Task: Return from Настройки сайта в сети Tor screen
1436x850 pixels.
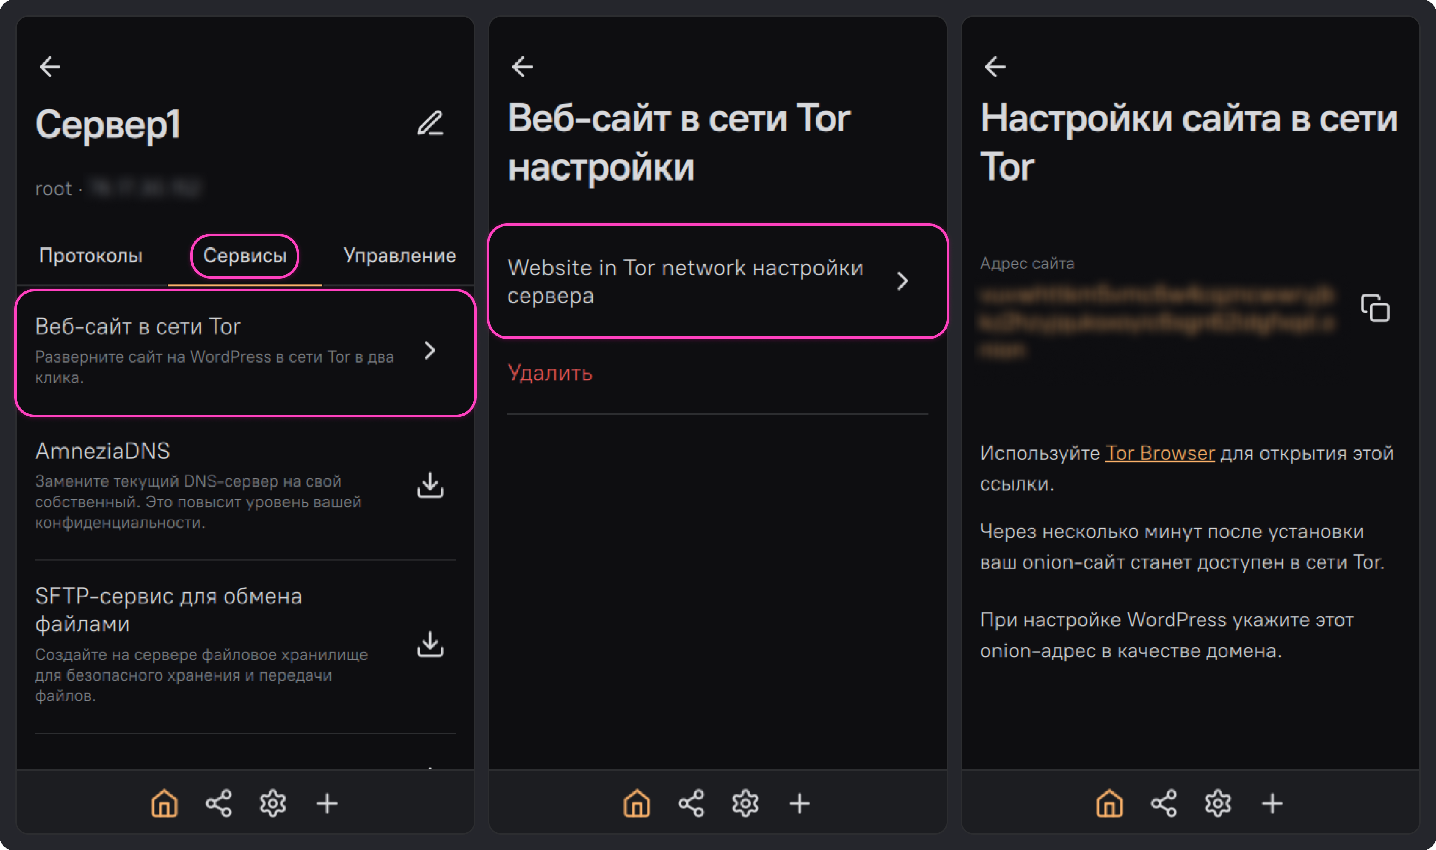Action: (995, 66)
